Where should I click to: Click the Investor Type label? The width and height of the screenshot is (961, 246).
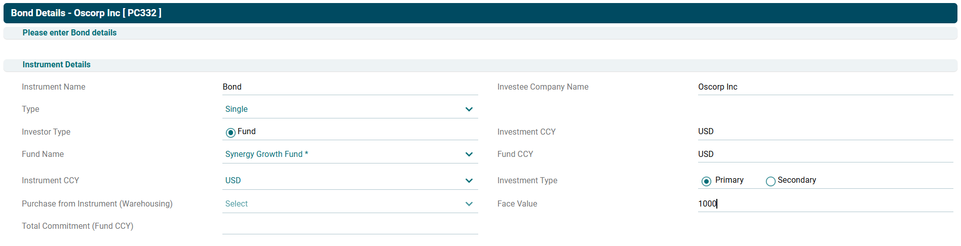pyautogui.click(x=46, y=132)
